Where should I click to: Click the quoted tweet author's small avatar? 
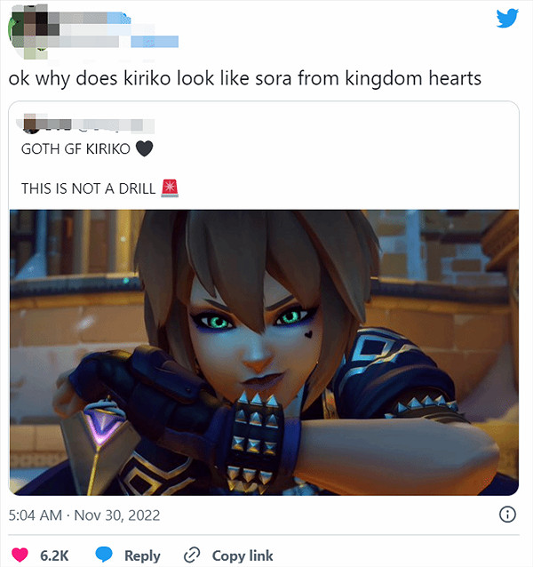[x=29, y=124]
